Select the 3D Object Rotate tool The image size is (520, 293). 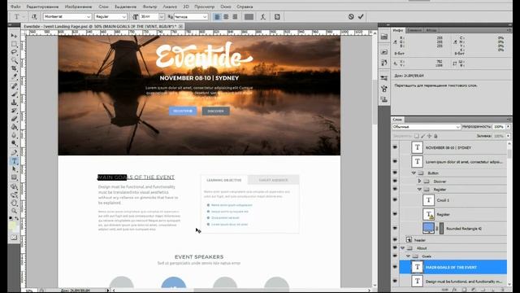14,186
